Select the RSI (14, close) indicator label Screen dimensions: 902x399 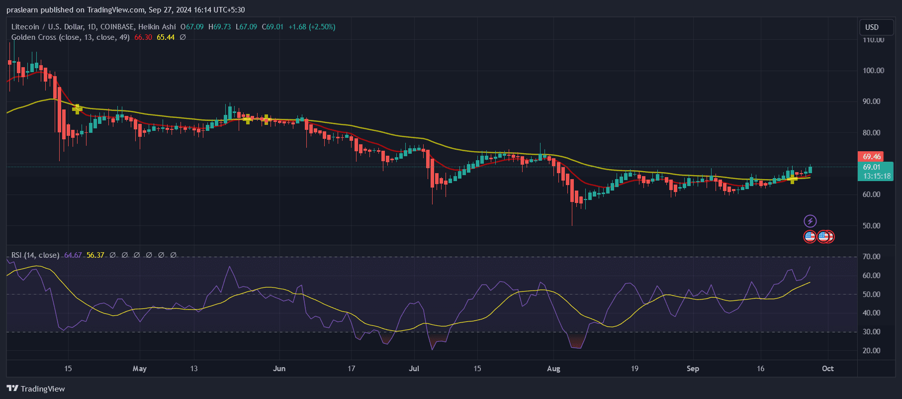coord(35,255)
